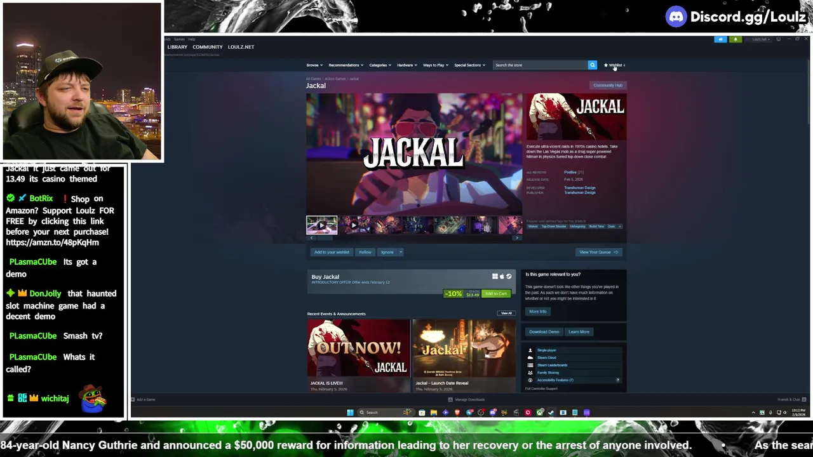
Task: Open the green Steam notifications bell
Action: coord(736,39)
